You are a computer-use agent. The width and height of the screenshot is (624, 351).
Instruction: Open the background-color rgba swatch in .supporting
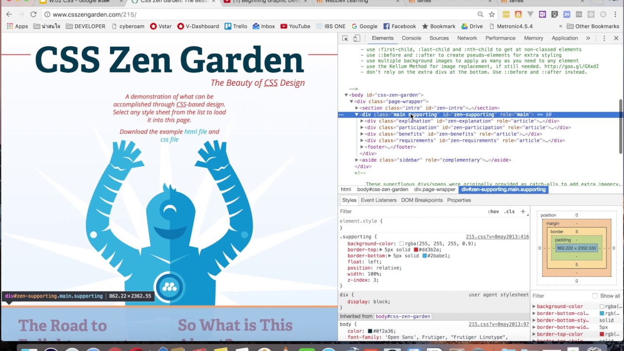coord(402,244)
